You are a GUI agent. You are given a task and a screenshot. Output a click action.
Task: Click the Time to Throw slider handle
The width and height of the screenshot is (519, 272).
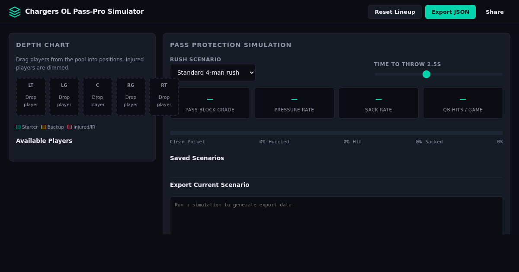tap(426, 74)
